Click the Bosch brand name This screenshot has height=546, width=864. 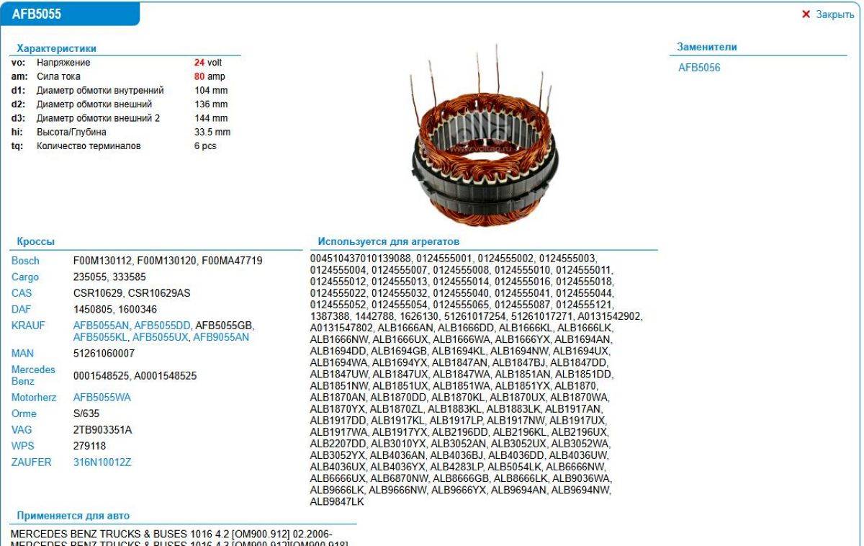pos(26,261)
